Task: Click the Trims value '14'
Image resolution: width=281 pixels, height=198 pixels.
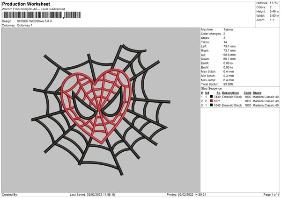Action: tap(225, 42)
